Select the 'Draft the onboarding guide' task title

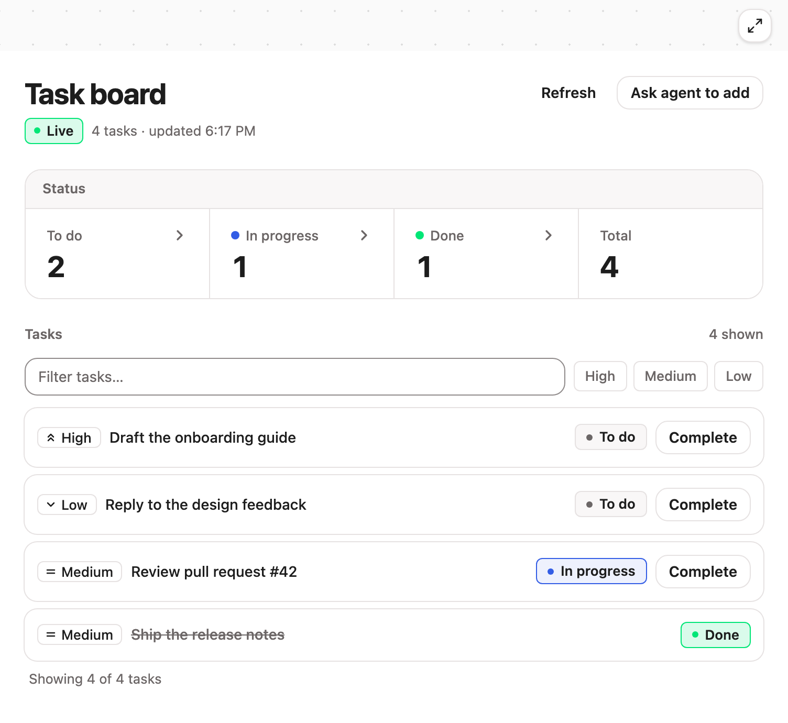click(203, 437)
